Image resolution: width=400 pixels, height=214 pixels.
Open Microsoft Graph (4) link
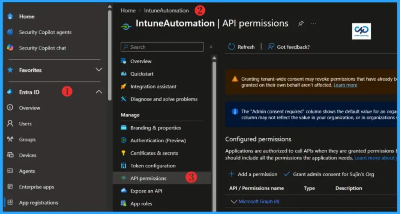(259, 202)
